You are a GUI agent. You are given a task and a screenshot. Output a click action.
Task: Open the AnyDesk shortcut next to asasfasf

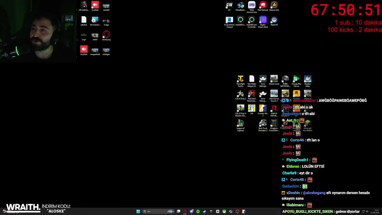click(95, 6)
